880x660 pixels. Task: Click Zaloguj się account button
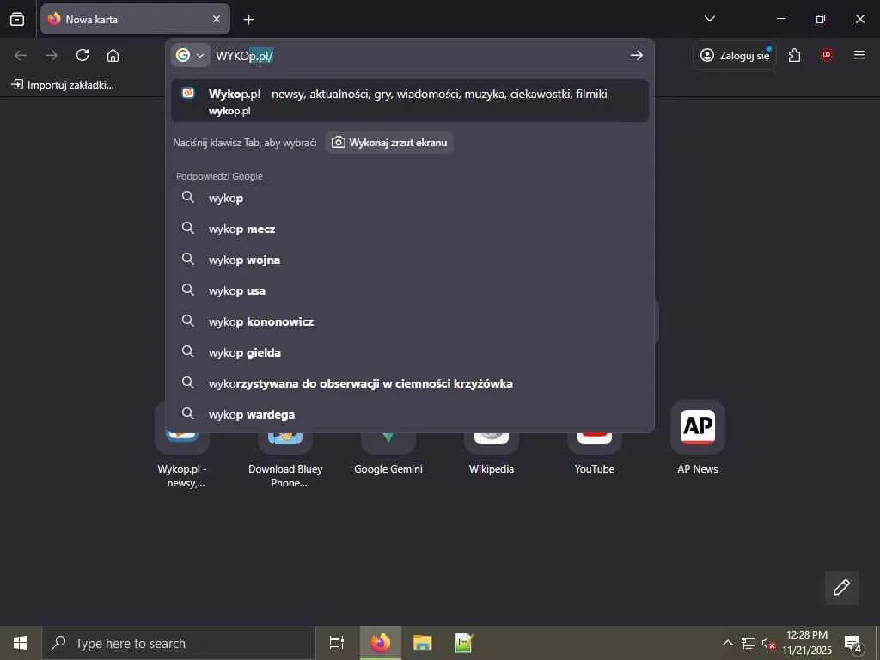click(x=735, y=55)
